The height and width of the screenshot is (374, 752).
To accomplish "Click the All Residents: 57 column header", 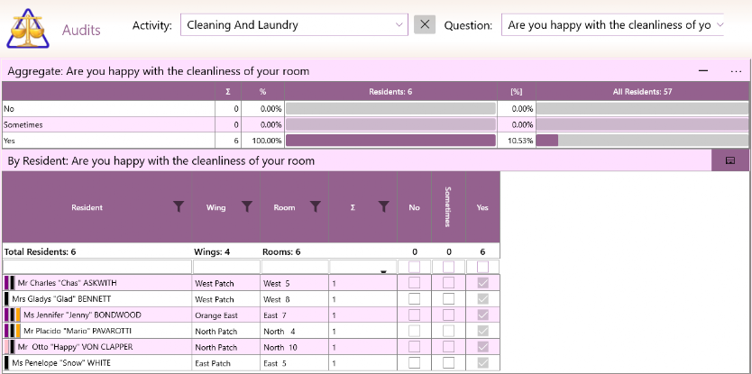I will tap(643, 92).
